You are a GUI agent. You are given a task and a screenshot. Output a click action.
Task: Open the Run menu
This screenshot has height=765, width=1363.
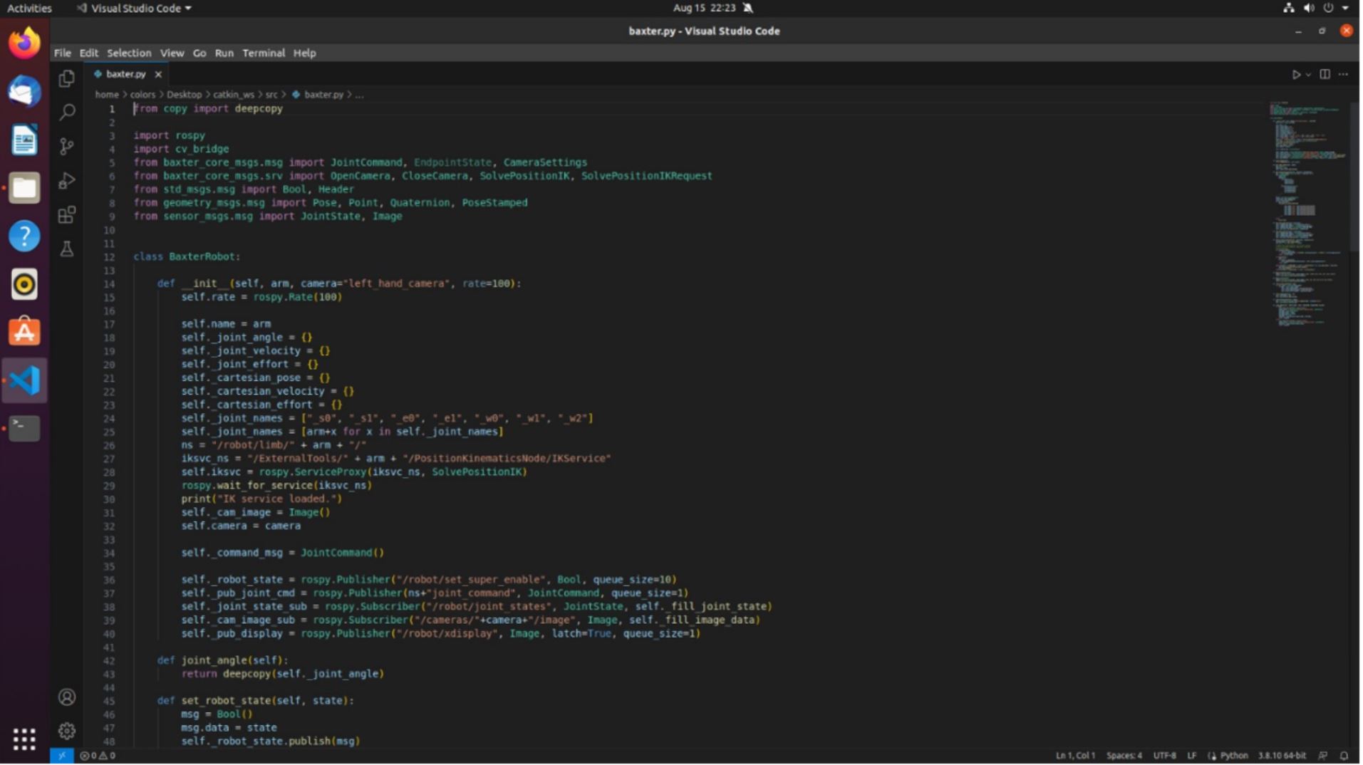click(x=224, y=53)
